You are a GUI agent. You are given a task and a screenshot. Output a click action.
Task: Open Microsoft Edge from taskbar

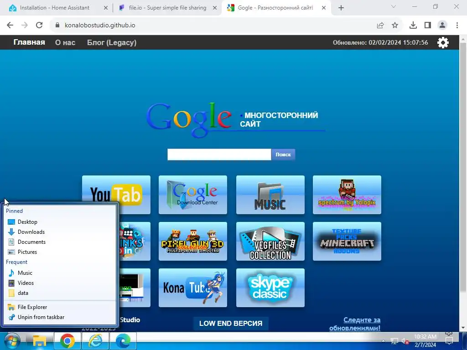(x=123, y=341)
